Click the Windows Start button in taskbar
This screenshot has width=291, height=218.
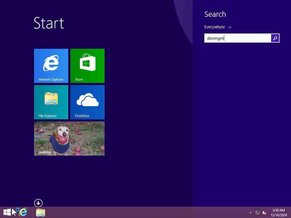tap(7, 212)
